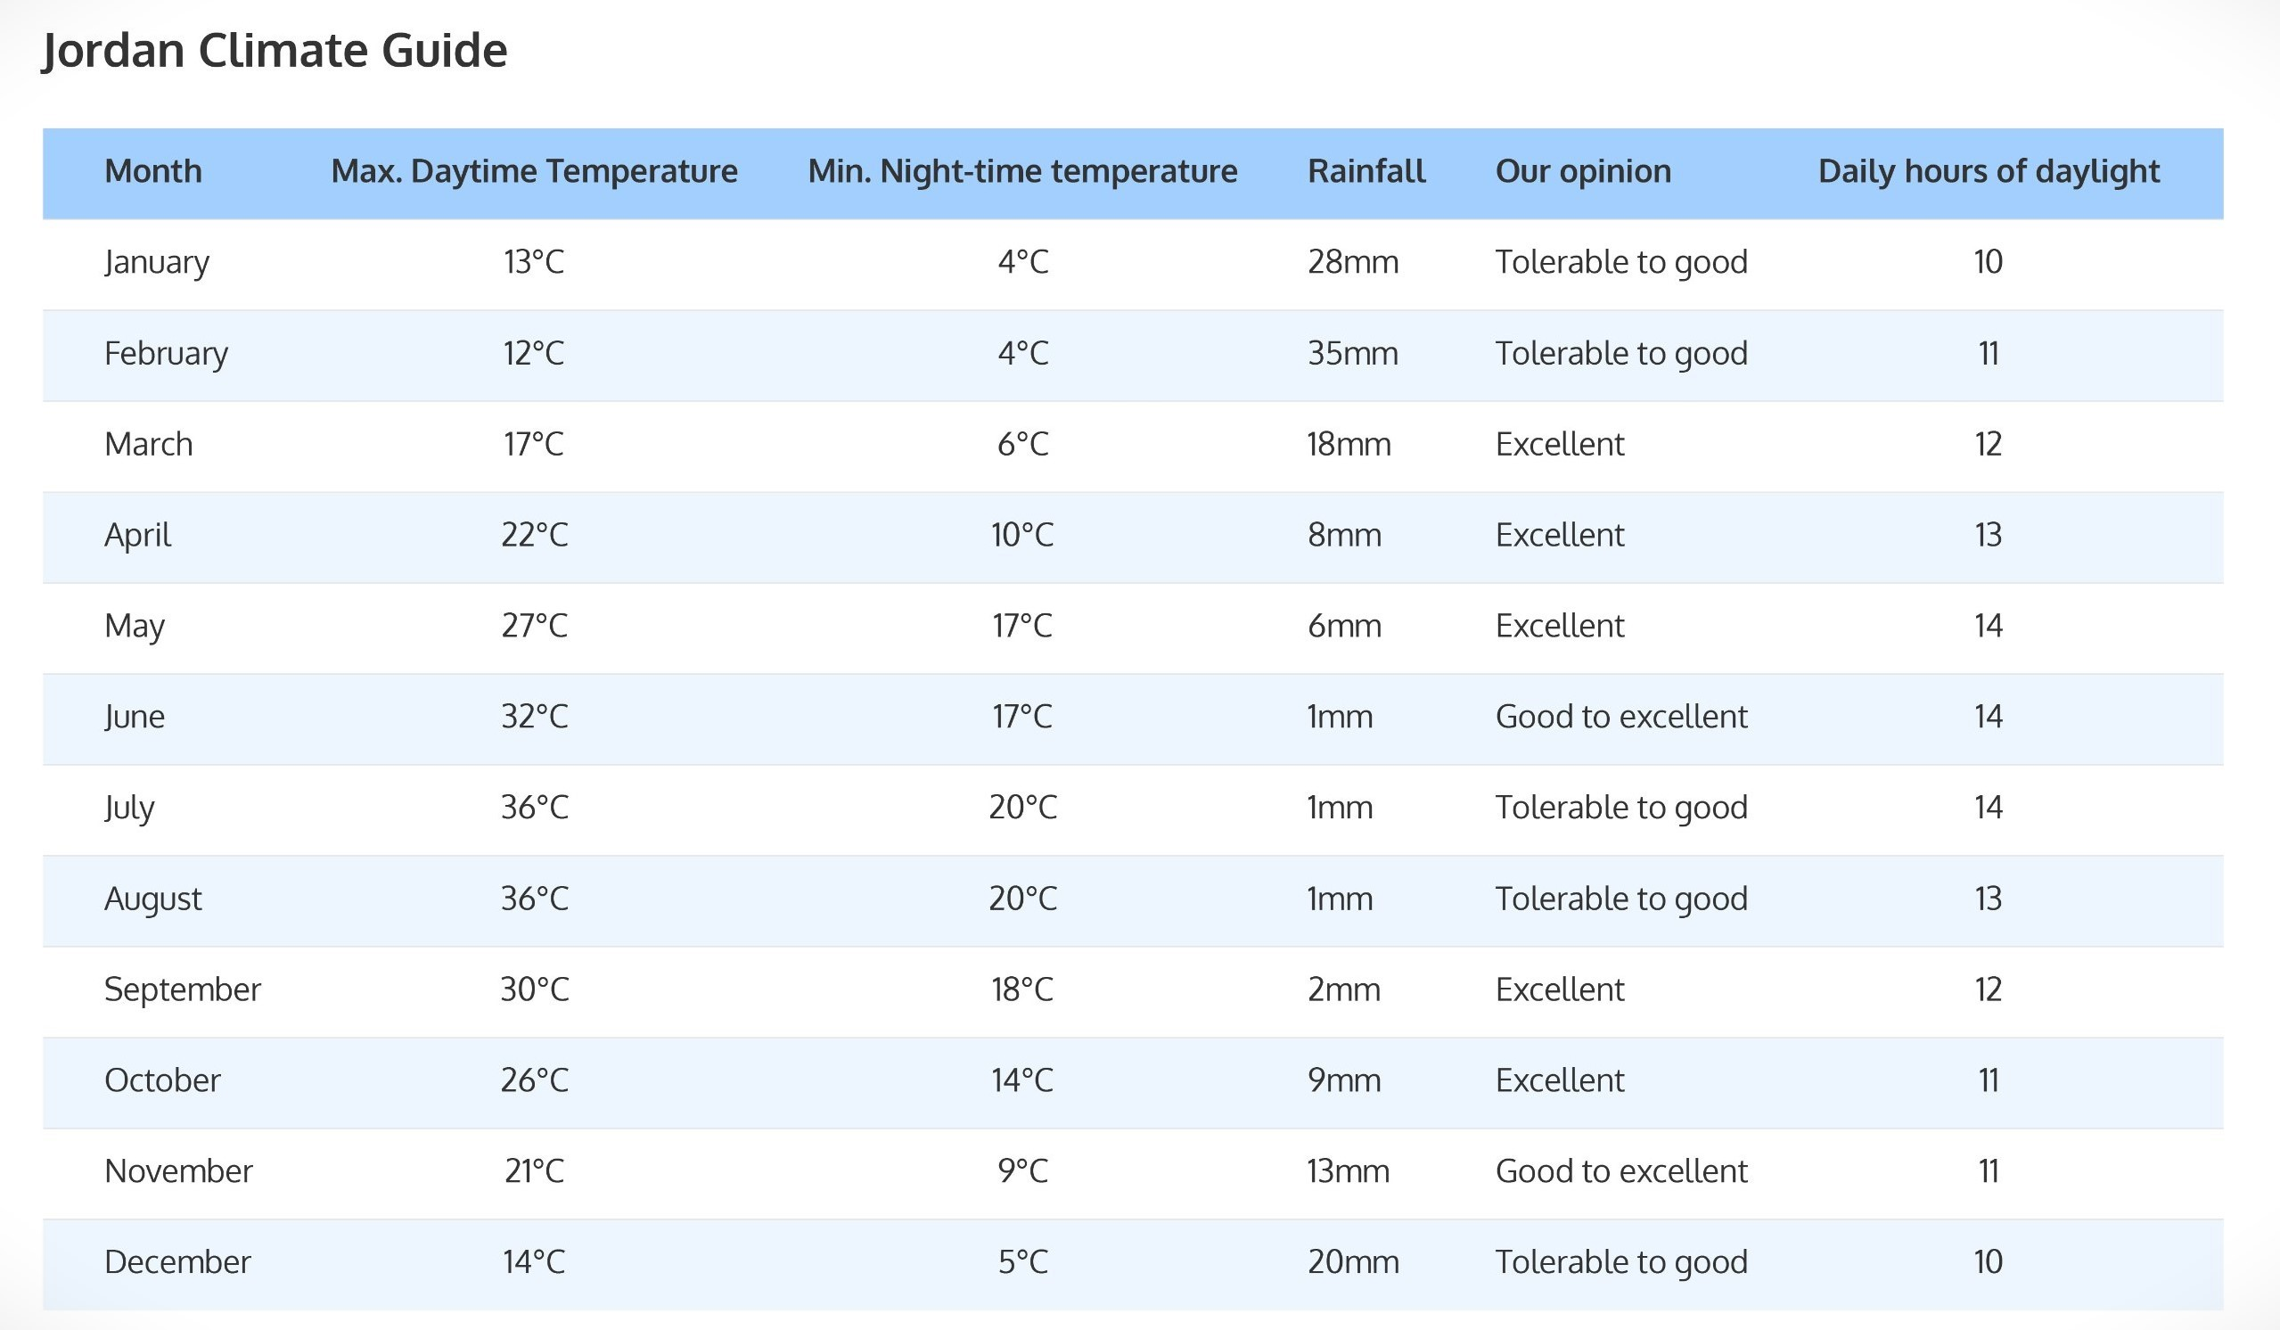The image size is (2280, 1330).
Task: Click August's 13 daylight hours cell
Action: point(1988,899)
